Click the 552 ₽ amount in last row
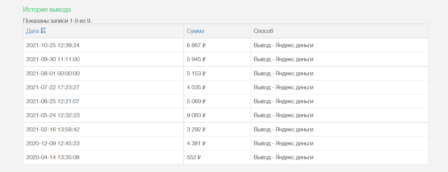 click(194, 157)
